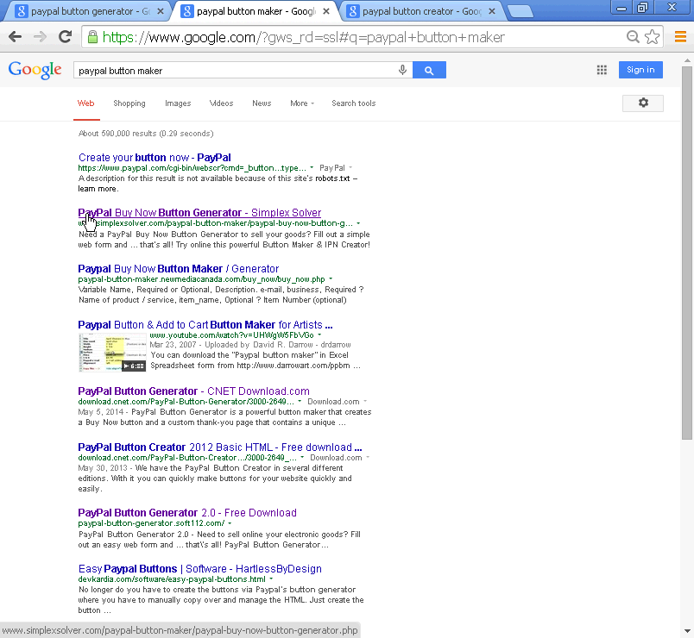Open 'PayPal Button Creator 2012 Basic HTML' link
Viewport: 694px width, 638px height.
point(220,447)
